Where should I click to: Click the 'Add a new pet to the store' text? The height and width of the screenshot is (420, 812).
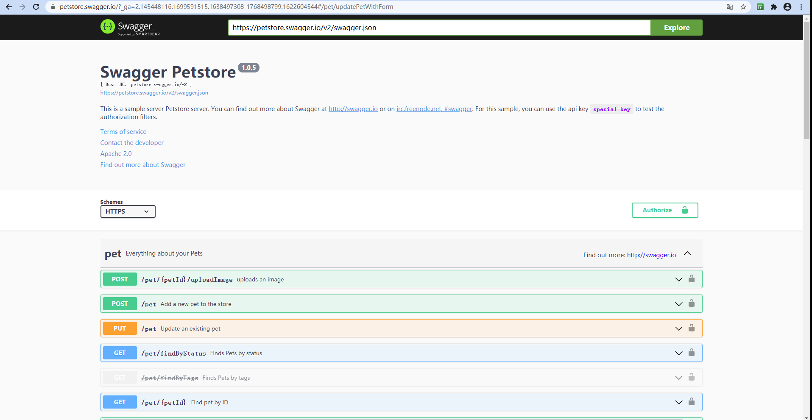(x=196, y=304)
